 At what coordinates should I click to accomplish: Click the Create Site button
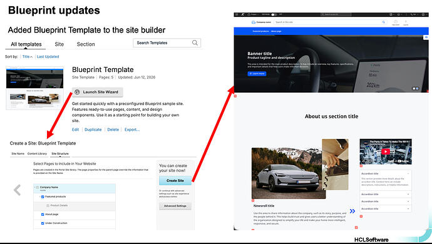175,181
